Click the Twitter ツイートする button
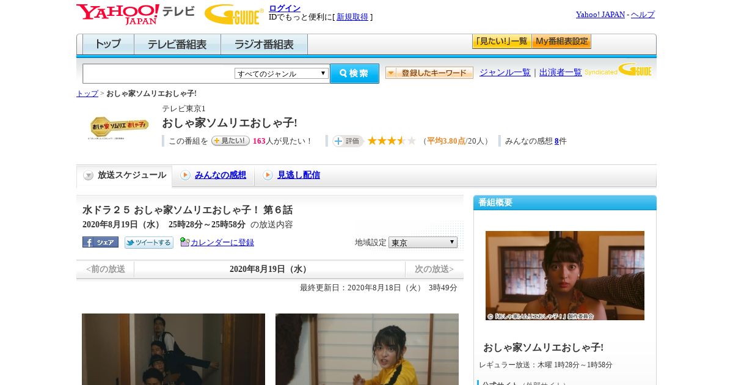 click(x=149, y=242)
